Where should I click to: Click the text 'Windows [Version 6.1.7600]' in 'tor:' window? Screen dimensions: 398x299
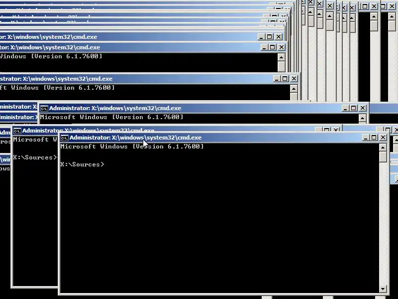[51, 56]
